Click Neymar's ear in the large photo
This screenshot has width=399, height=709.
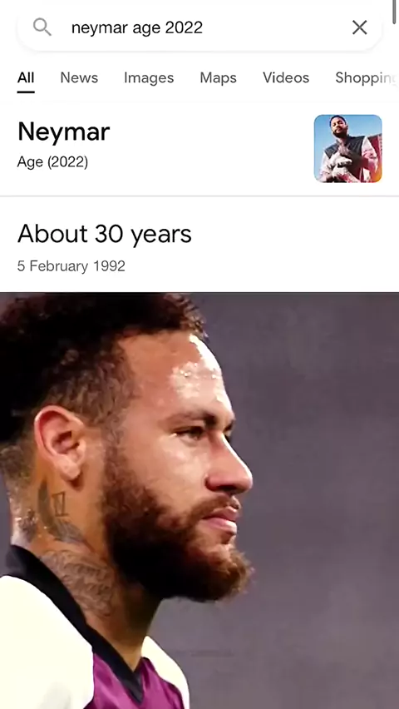tap(60, 443)
